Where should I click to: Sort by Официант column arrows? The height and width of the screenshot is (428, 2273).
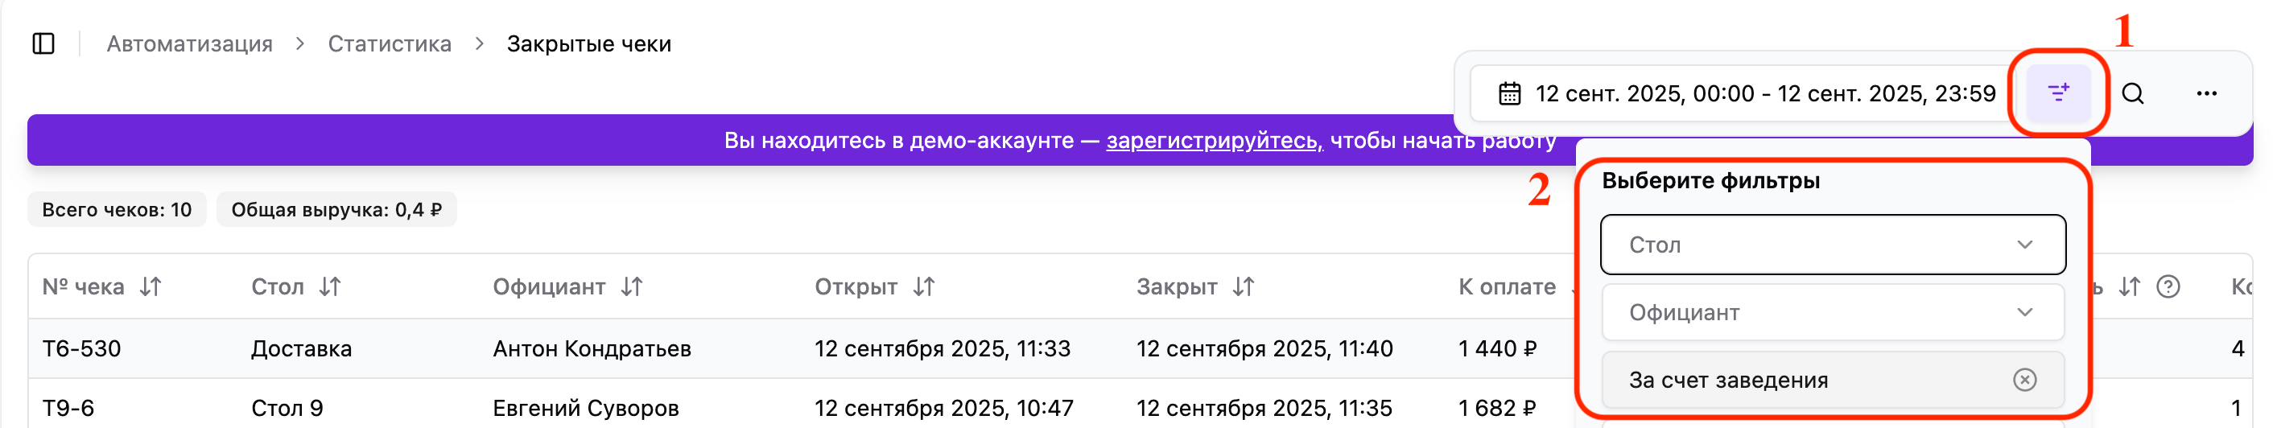point(632,286)
